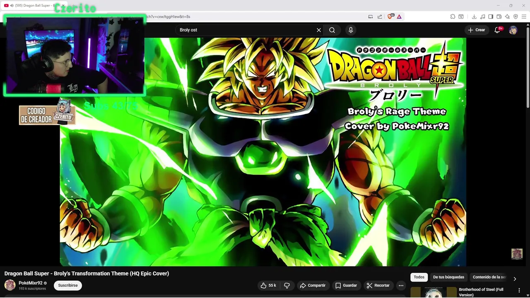
Task: Open the account avatar menu
Action: tap(513, 30)
